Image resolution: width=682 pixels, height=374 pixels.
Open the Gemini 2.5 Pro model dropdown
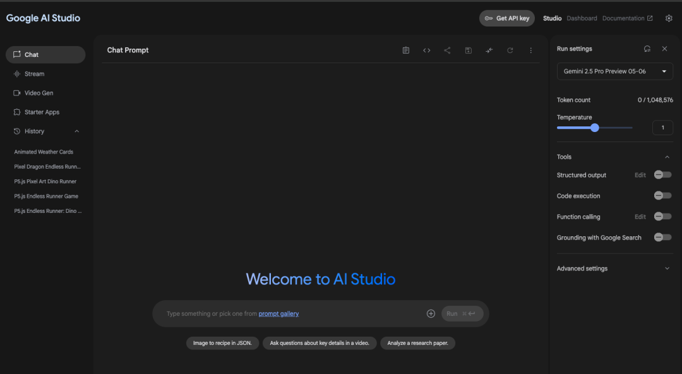point(614,71)
